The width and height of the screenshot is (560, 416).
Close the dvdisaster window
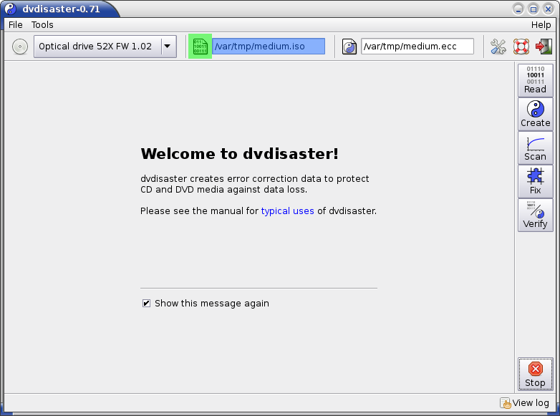click(x=549, y=9)
